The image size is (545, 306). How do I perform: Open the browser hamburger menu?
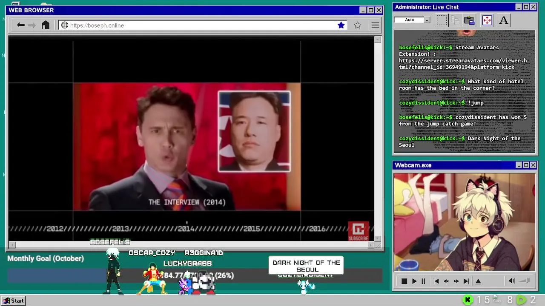click(x=375, y=25)
